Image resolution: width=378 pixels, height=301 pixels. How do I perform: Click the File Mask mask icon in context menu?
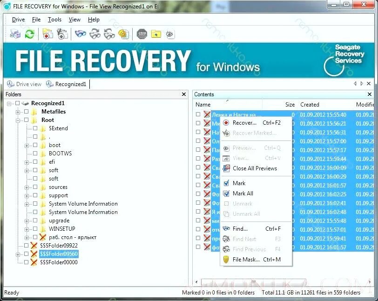click(x=226, y=260)
